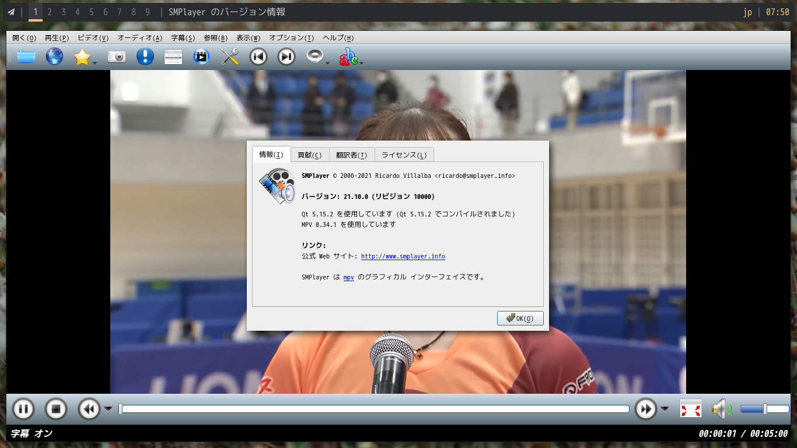This screenshot has width=797, height=448.
Task: Take a screenshot with the camera icon
Action: tap(117, 57)
